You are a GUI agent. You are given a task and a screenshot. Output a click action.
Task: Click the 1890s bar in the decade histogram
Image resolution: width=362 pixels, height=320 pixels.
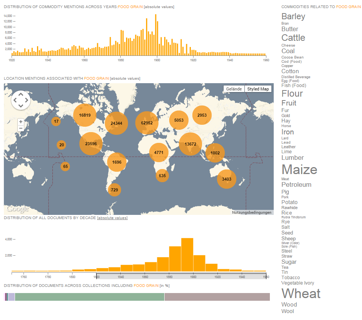187,255
